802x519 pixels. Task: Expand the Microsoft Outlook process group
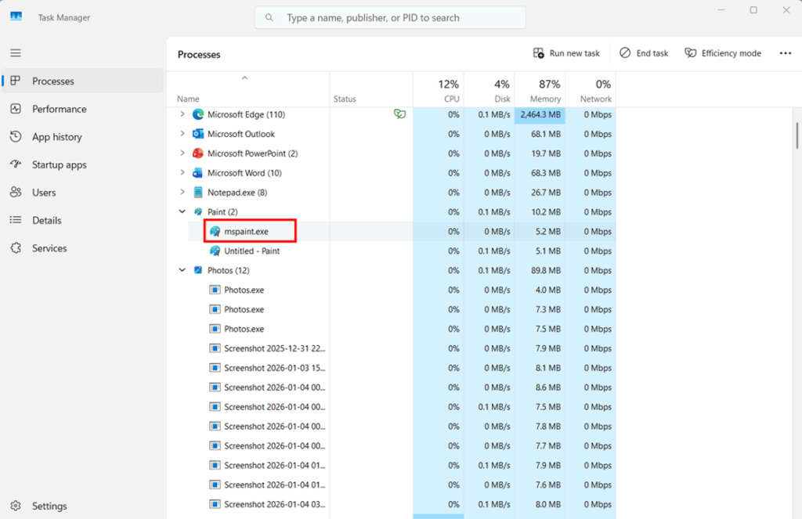pyautogui.click(x=182, y=133)
